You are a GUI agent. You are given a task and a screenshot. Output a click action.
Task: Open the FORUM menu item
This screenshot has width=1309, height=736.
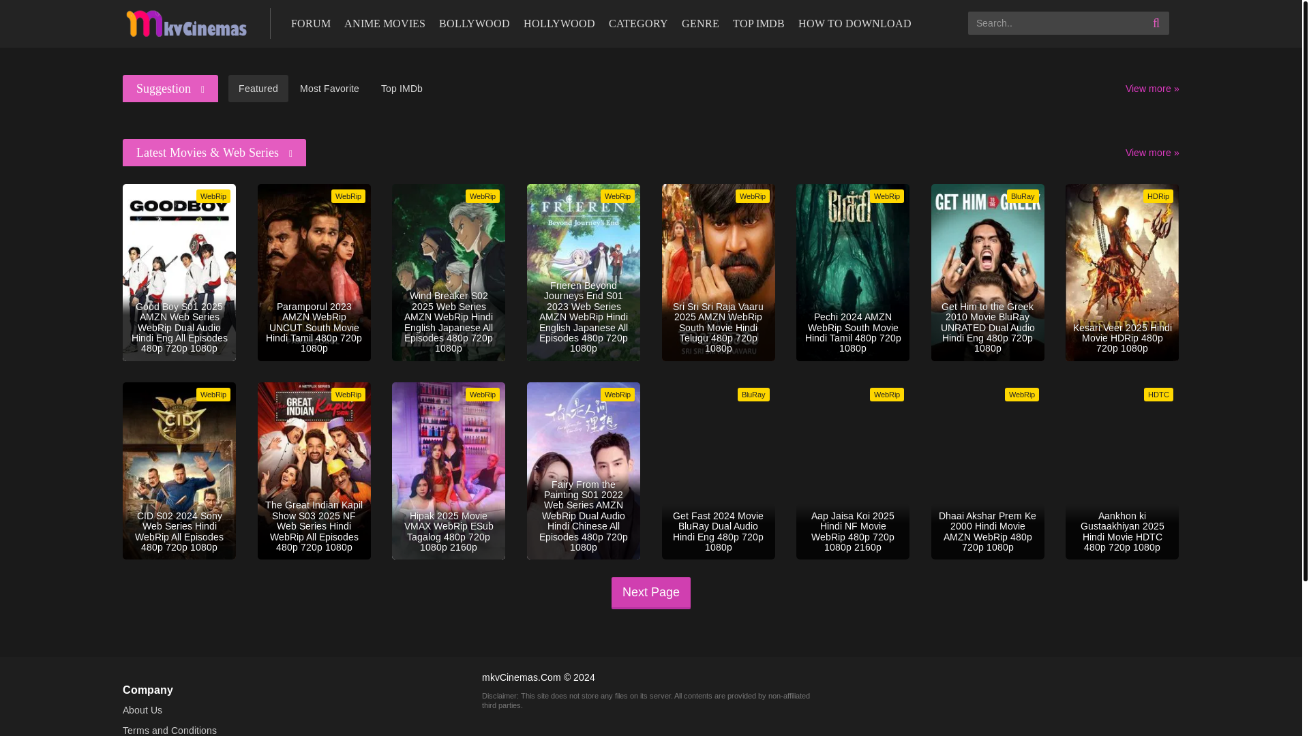[311, 24]
